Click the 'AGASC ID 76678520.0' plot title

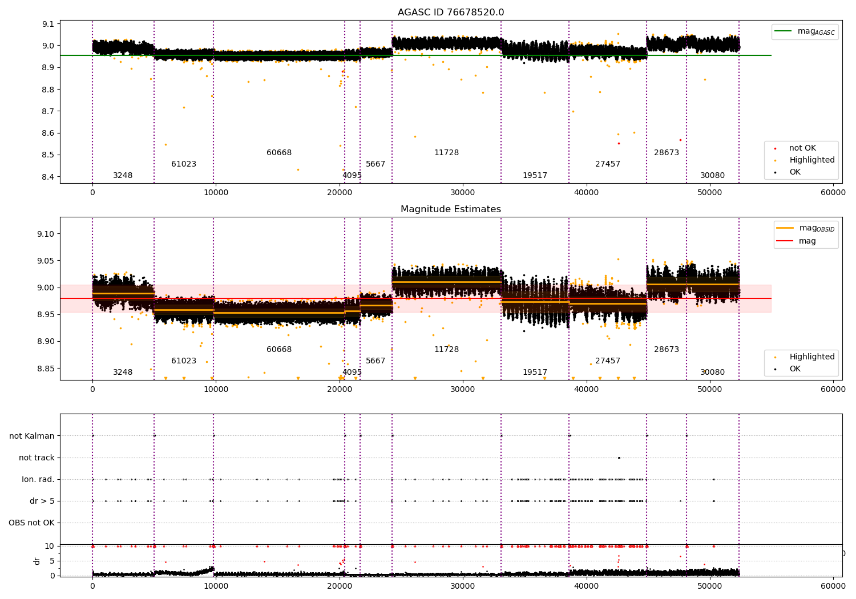(x=451, y=13)
